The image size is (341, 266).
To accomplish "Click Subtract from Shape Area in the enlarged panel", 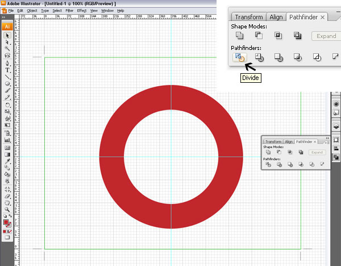I will tap(259, 35).
